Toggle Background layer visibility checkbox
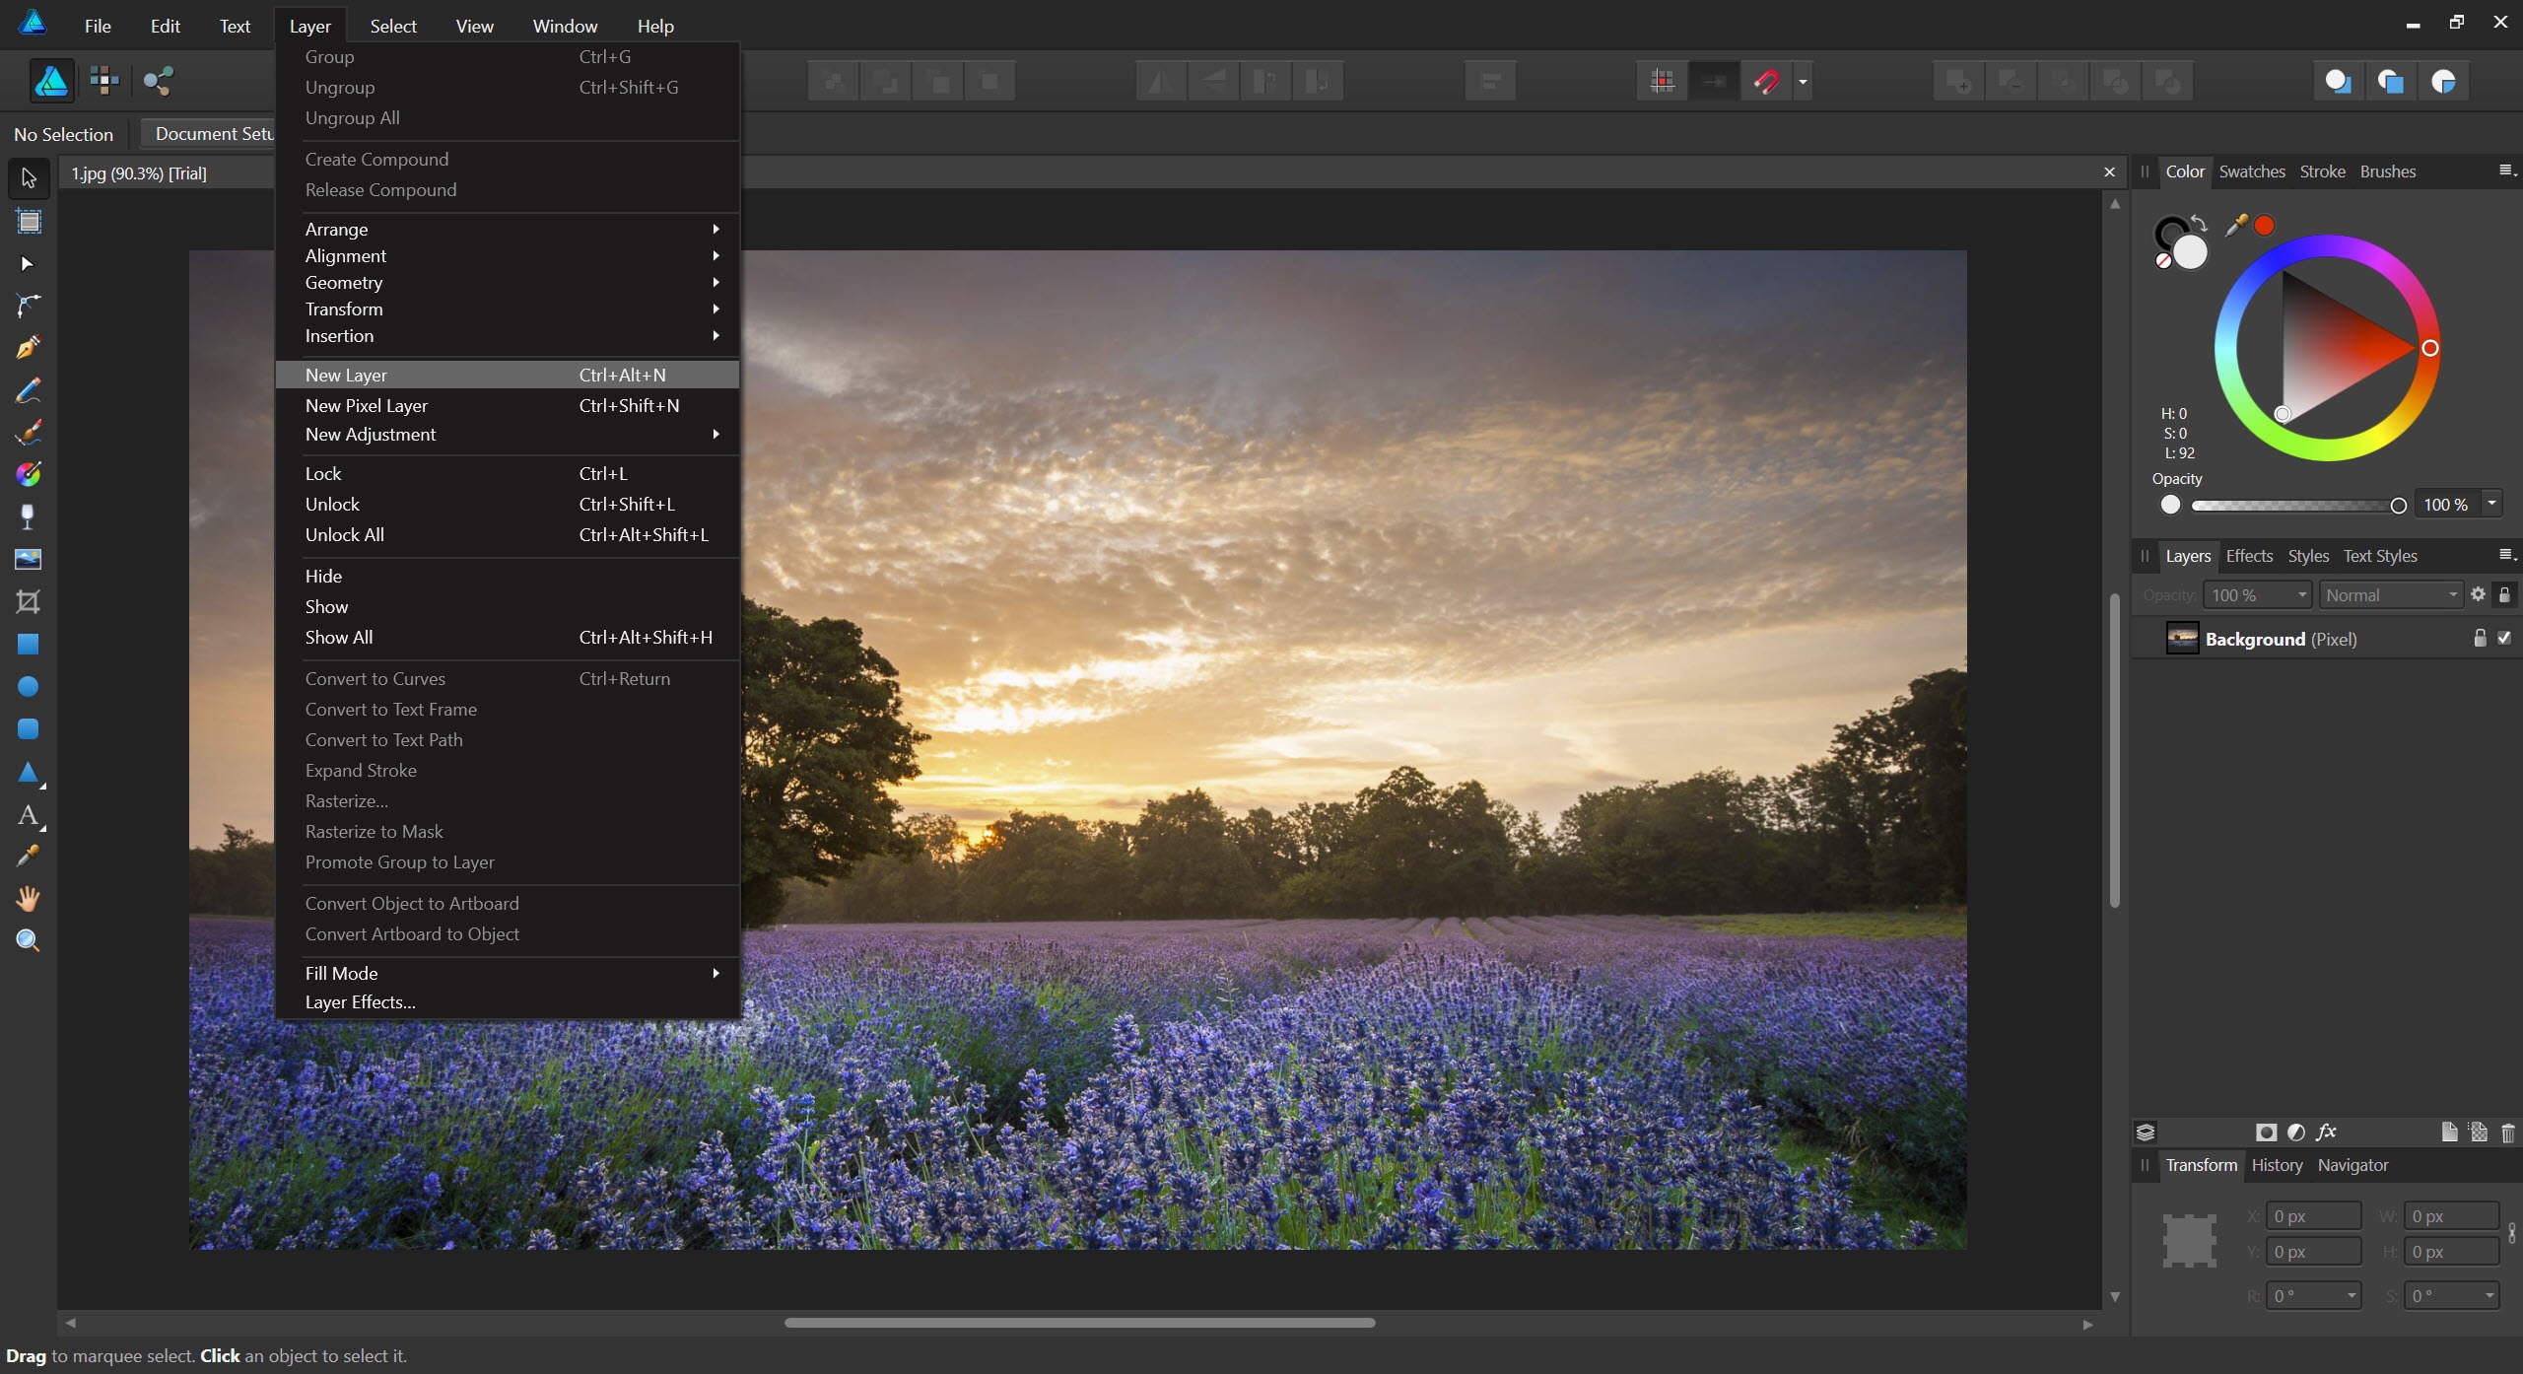This screenshot has height=1374, width=2523. [x=2504, y=638]
